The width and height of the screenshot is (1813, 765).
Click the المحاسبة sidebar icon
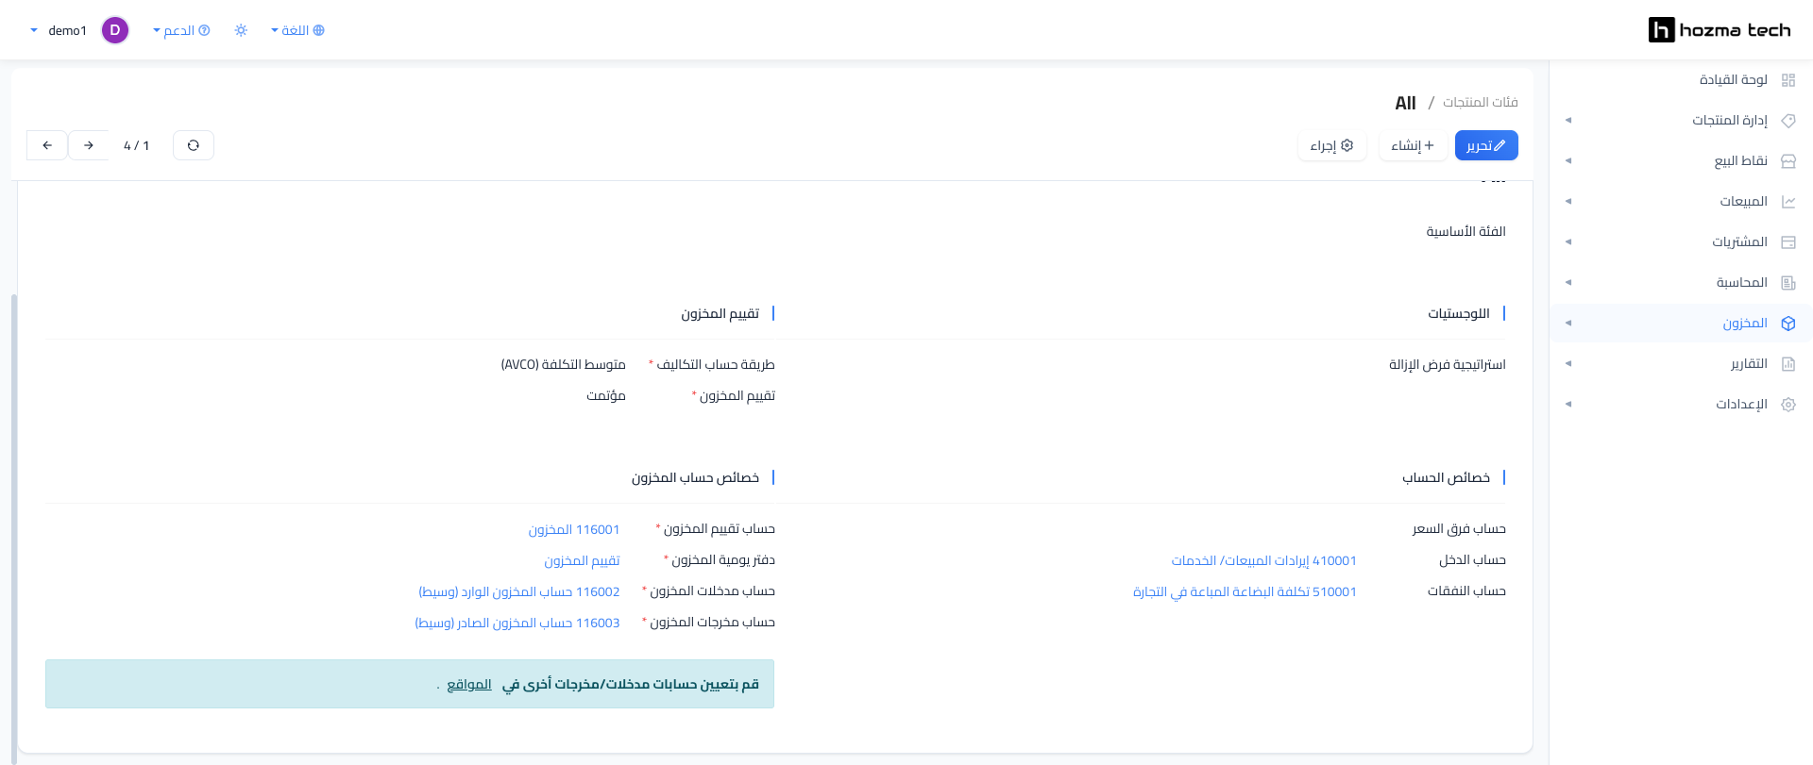click(x=1788, y=283)
